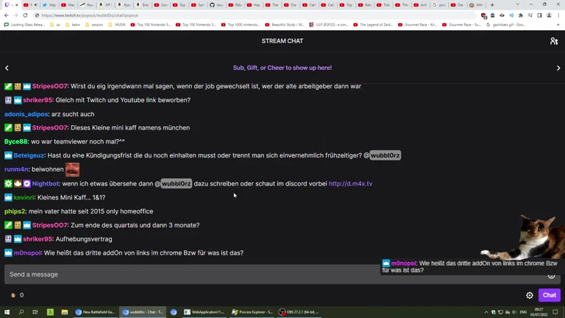Click the emote in runm4n's message
Screen dimensions: 565x318
(x=72, y=169)
